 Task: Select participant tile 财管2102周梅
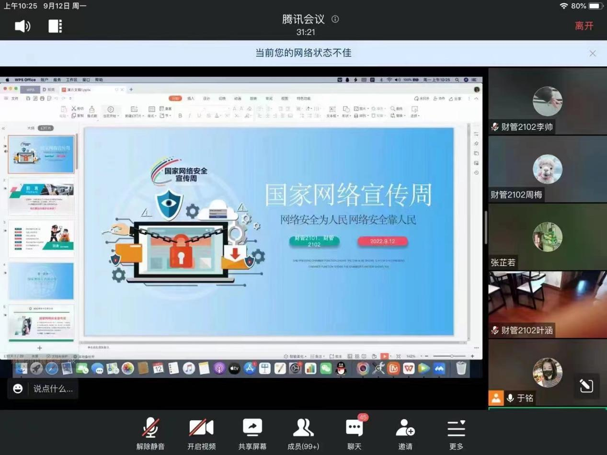point(548,170)
